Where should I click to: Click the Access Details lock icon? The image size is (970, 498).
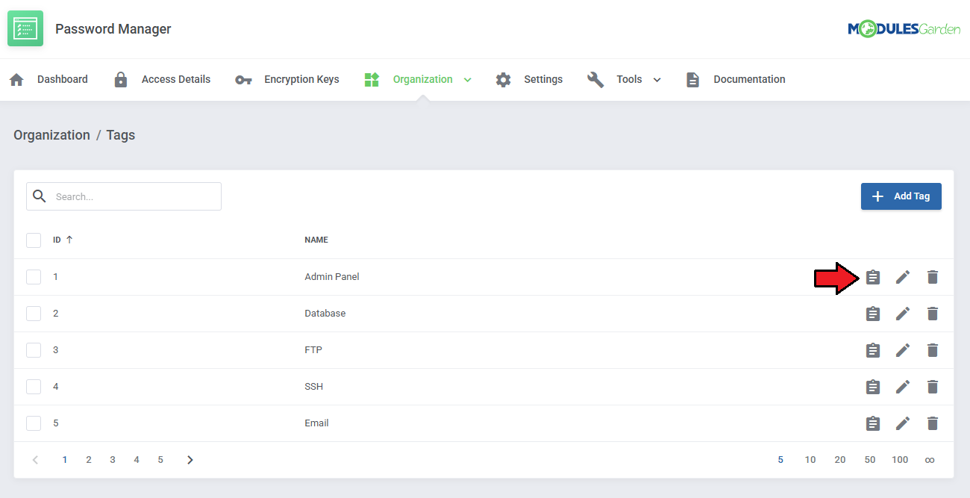click(x=121, y=80)
